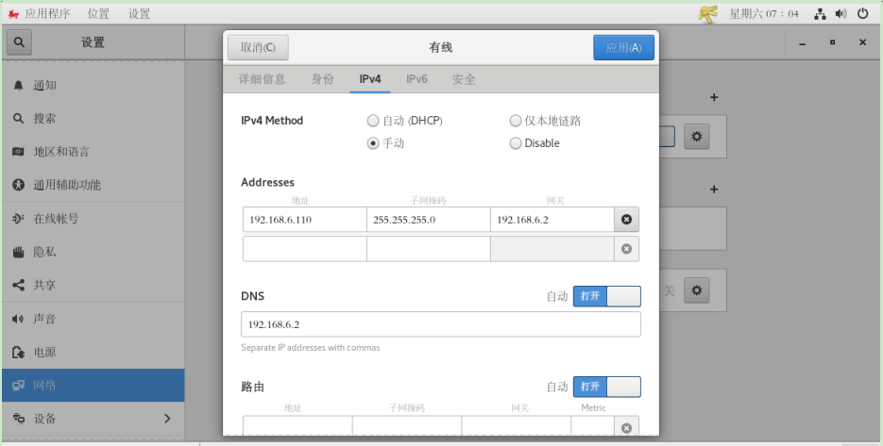Open the 位置 menu in top bar
Screen dimensions: 883x446
(98, 14)
